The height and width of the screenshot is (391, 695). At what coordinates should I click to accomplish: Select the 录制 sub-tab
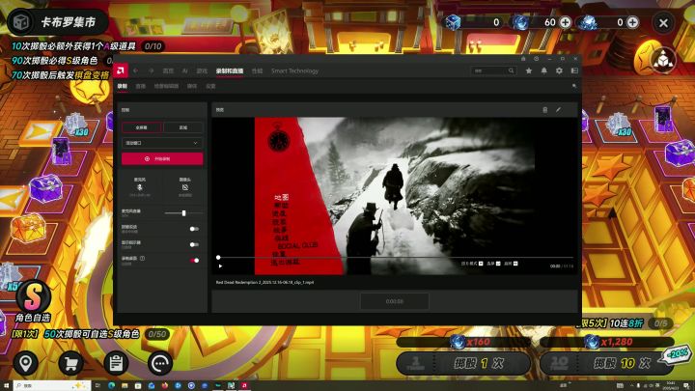pyautogui.click(x=123, y=86)
